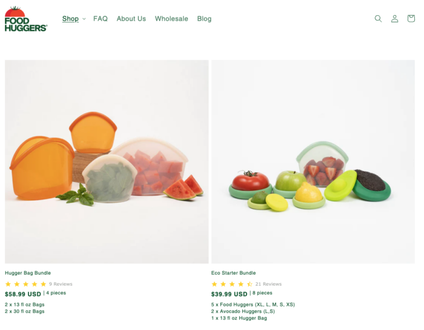View the 9 Reviews link
This screenshot has height=330, width=424.
click(61, 284)
